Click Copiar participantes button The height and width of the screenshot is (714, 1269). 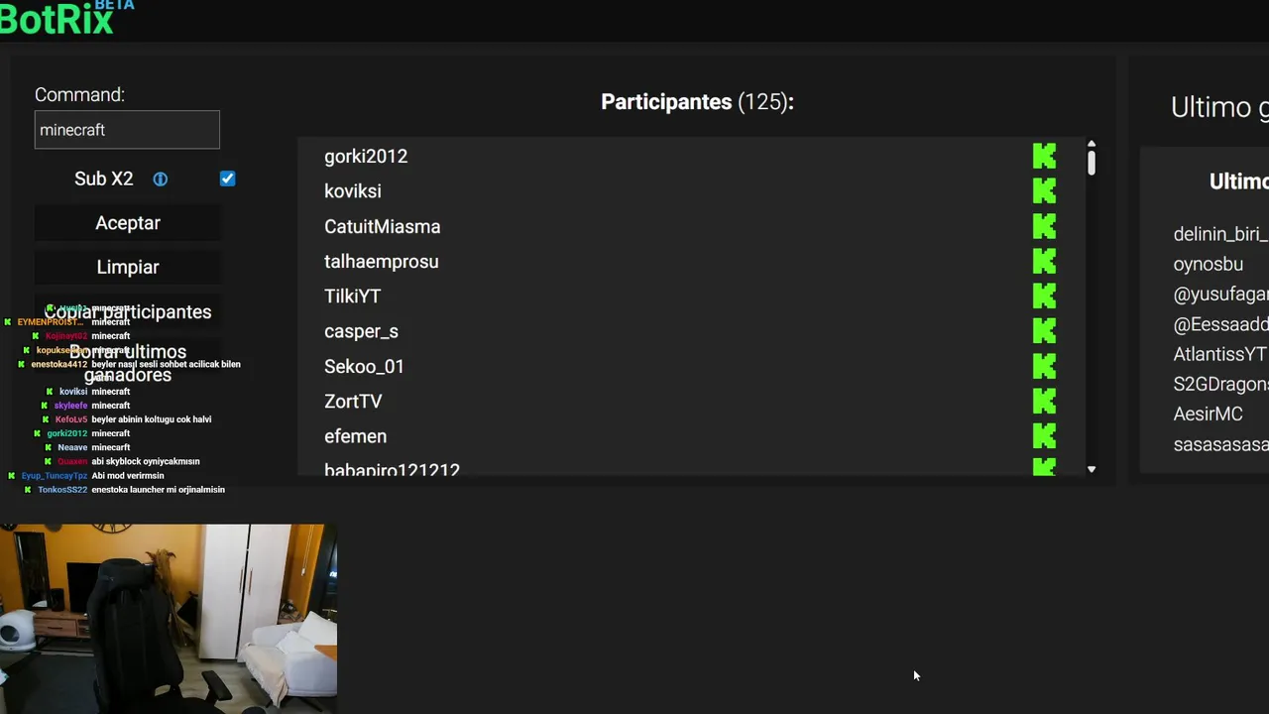[x=127, y=311]
